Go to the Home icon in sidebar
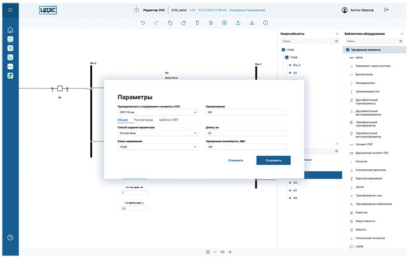 [x=10, y=30]
